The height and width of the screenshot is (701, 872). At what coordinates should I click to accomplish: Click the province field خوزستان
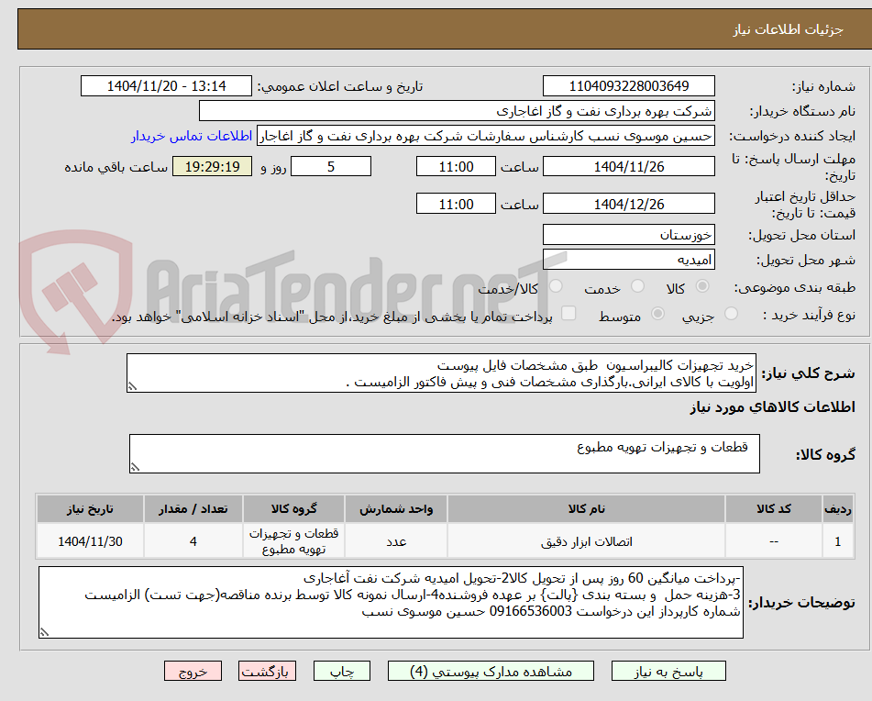628,235
